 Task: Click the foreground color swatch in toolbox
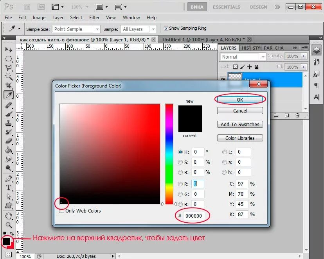tap(6, 241)
